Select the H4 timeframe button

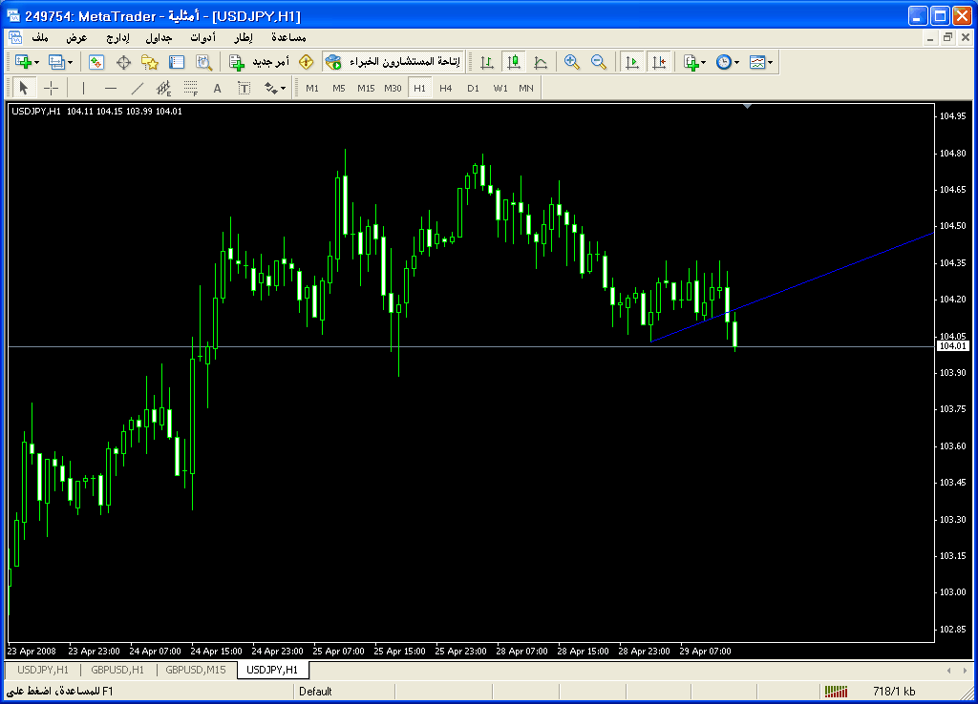446,88
